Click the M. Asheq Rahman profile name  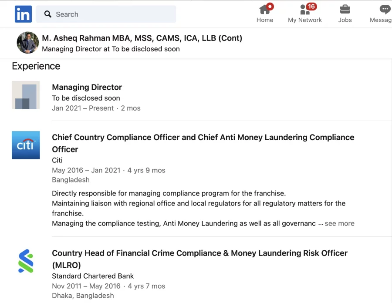point(142,38)
